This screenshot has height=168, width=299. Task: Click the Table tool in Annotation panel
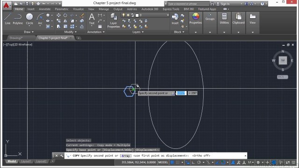100,27
